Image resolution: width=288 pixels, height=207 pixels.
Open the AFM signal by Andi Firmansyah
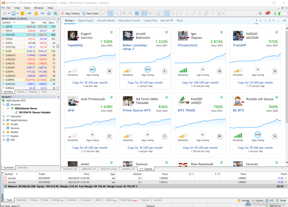point(71,110)
